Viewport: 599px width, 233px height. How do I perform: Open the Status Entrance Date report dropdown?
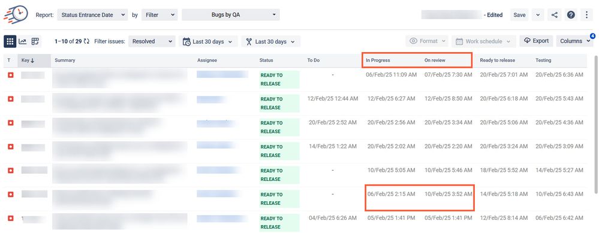[92, 15]
